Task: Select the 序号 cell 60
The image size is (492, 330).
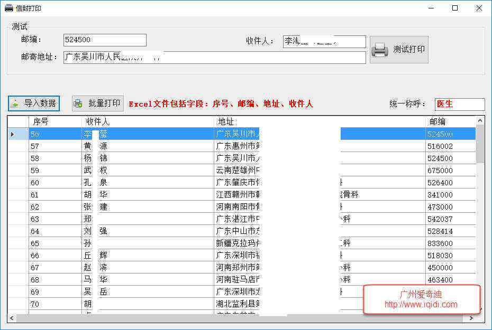Action: click(x=55, y=183)
